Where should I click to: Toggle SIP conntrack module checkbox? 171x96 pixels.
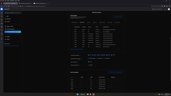pyautogui.click(x=98, y=55)
